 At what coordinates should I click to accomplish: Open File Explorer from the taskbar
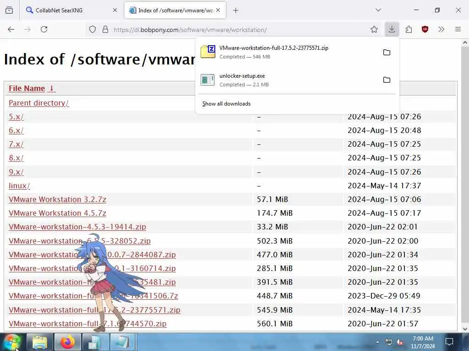40,342
